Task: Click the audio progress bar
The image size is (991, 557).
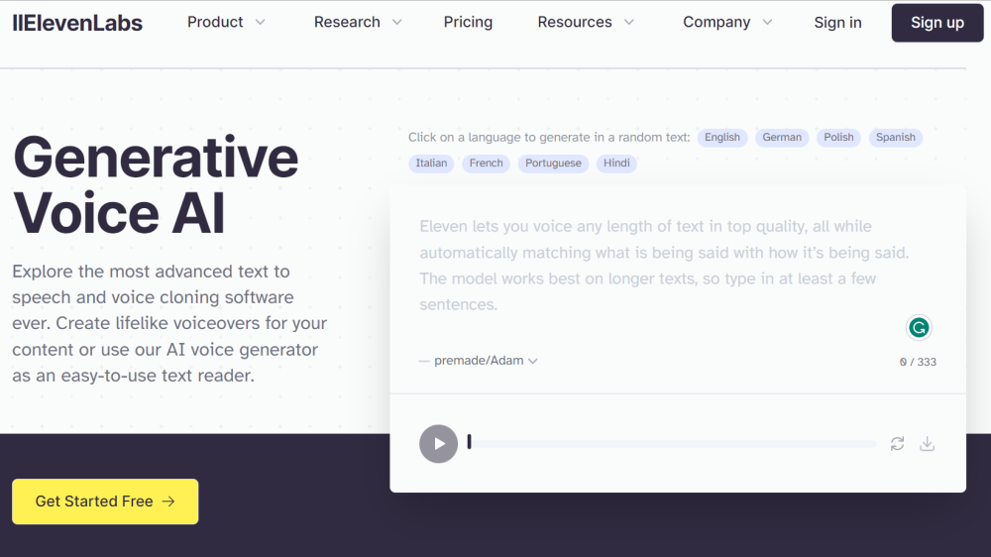Action: (672, 444)
